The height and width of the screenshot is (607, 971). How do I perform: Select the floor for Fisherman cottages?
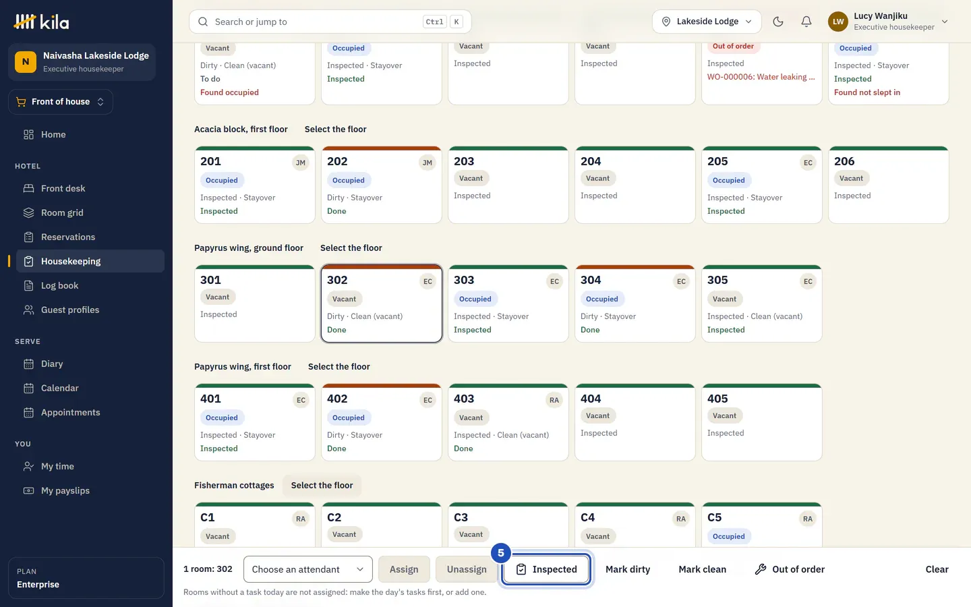coord(322,485)
